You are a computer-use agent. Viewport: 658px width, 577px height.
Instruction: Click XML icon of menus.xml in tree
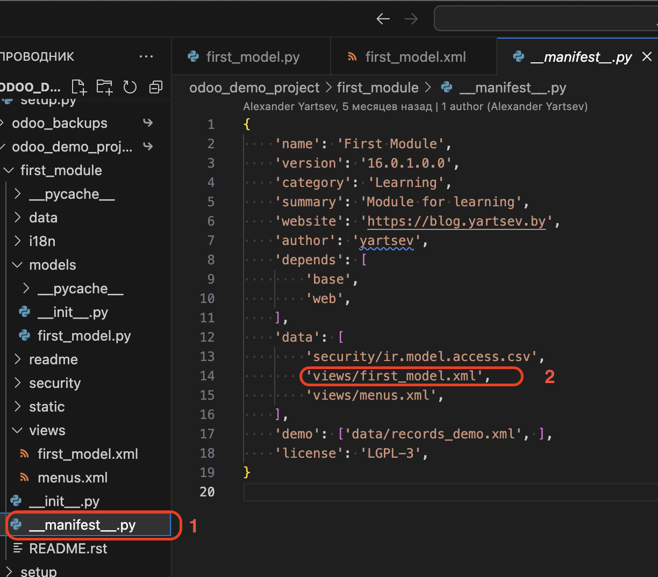tap(25, 478)
